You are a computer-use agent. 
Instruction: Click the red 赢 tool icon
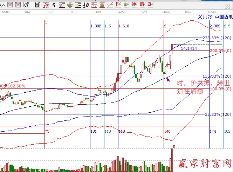(142, 5)
